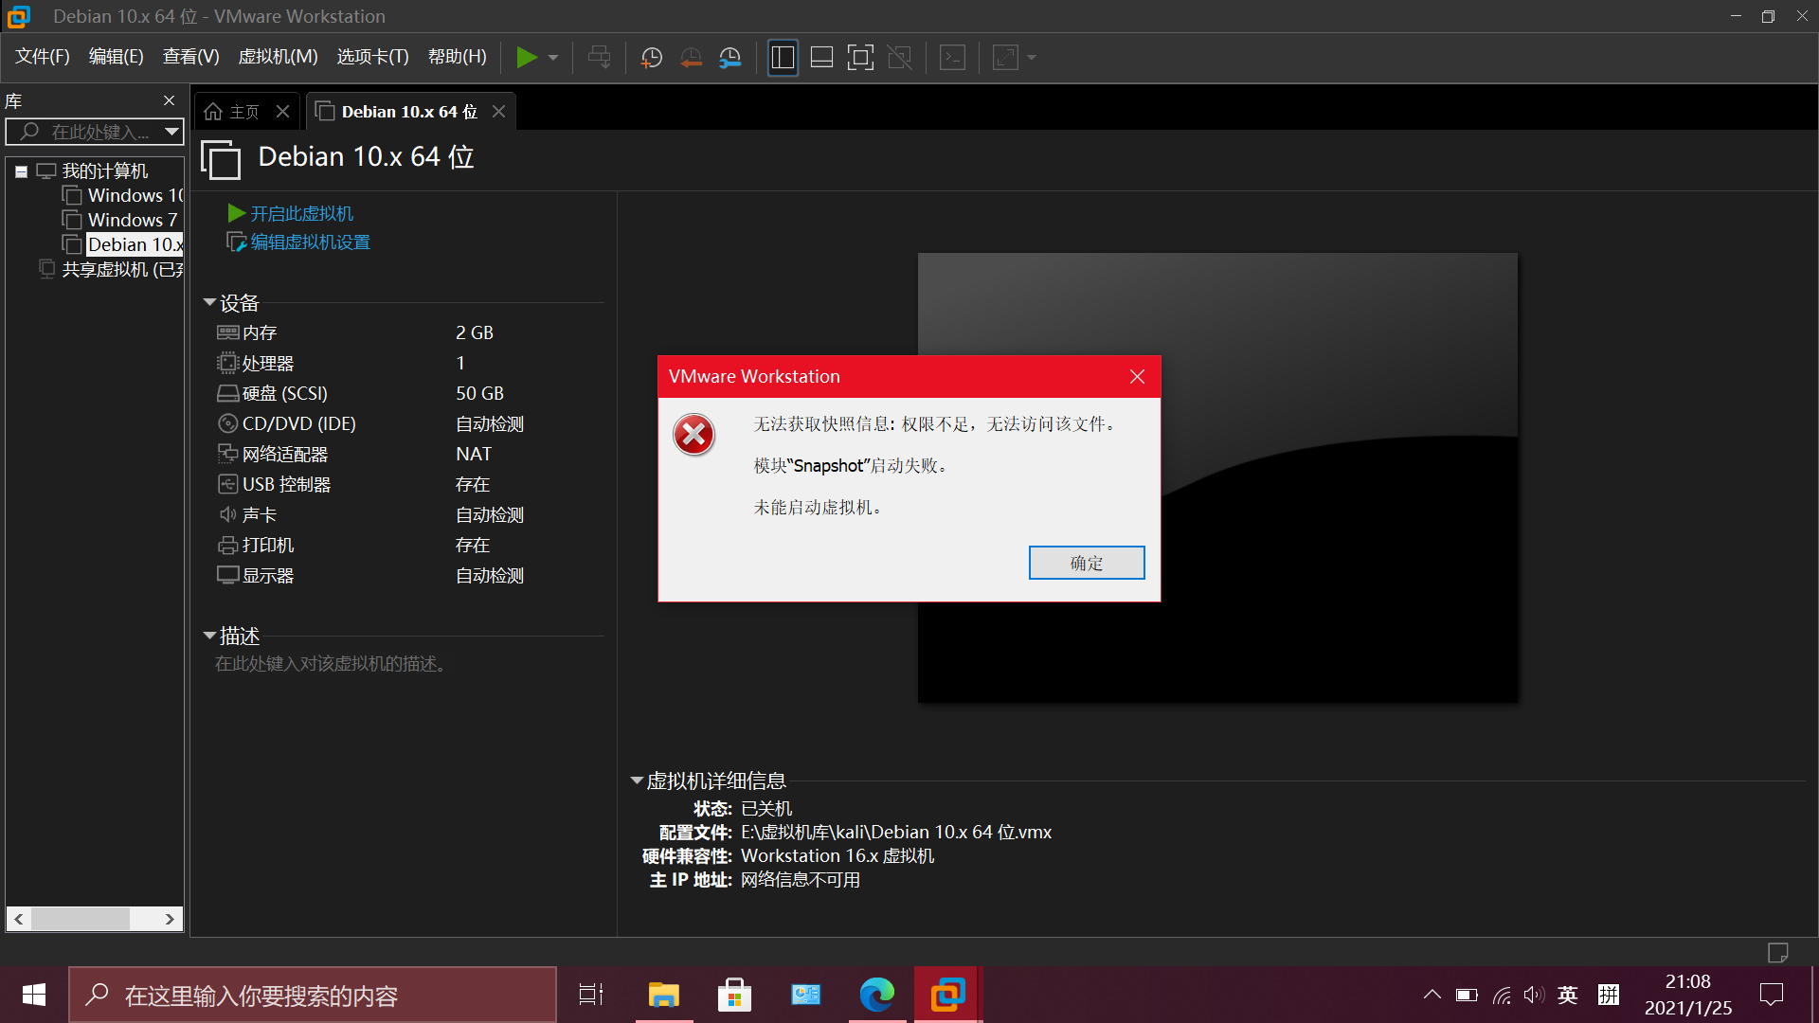Open the 查看(V) menu
The image size is (1819, 1023).
tap(190, 57)
